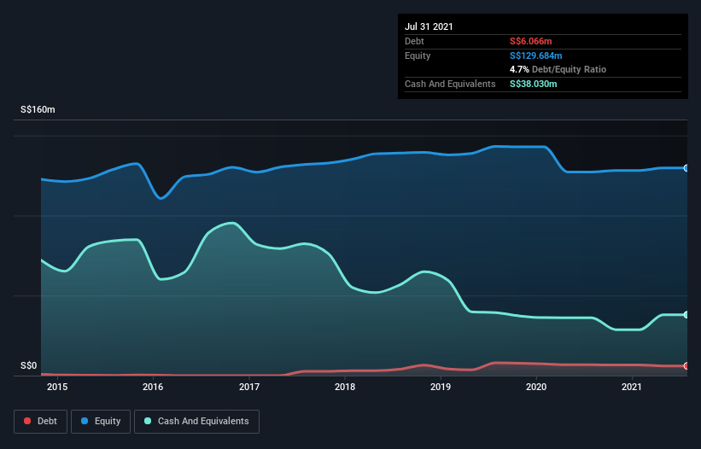Click the S$6.066m debt value
This screenshot has height=449, width=701.
[x=531, y=41]
